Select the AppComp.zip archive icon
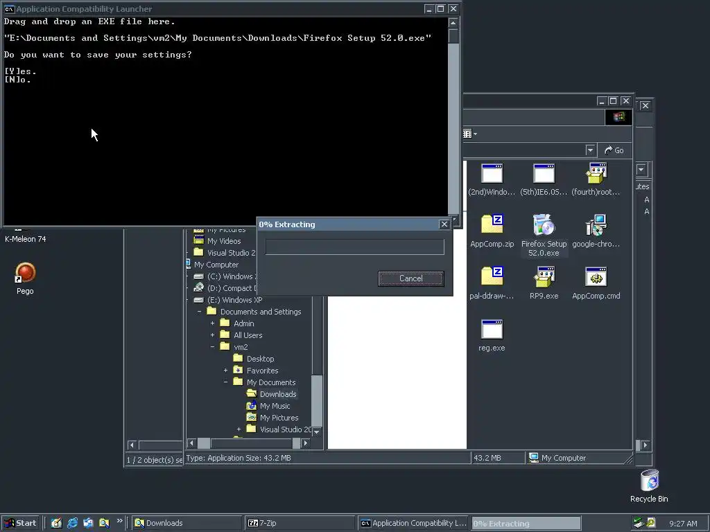The height and width of the screenshot is (532, 710). point(492,224)
